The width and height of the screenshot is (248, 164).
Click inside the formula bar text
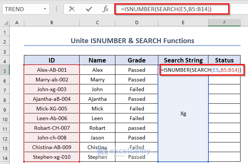click(x=169, y=9)
